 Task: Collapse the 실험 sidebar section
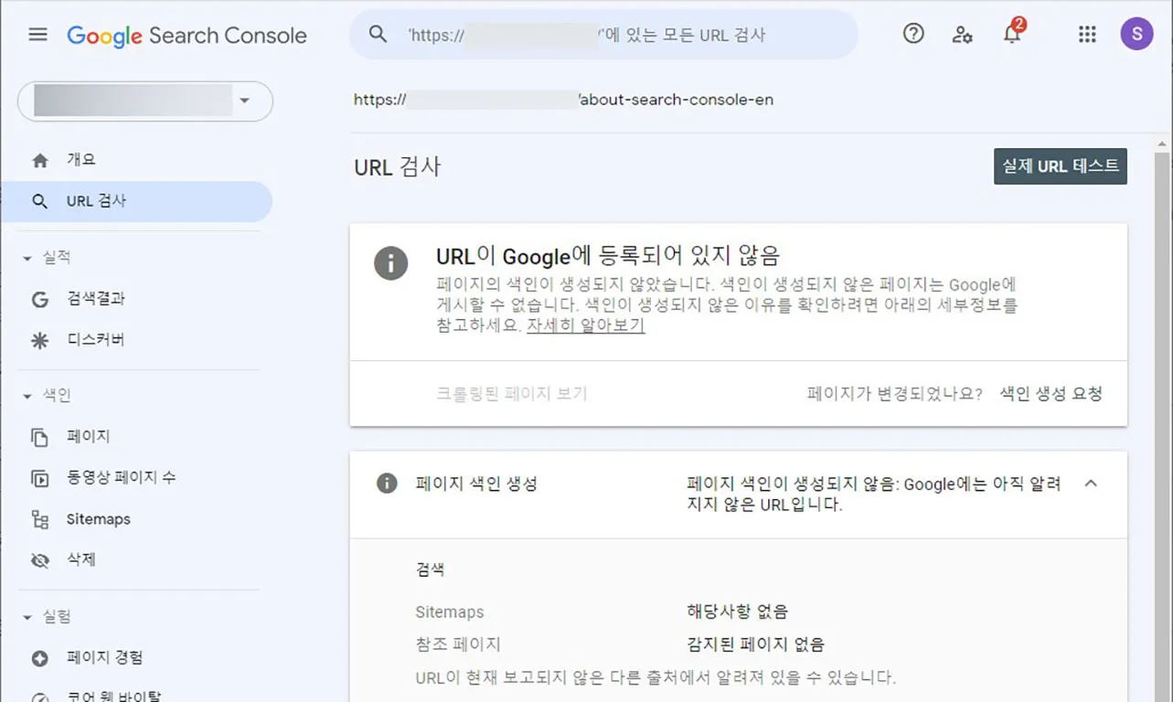27,617
